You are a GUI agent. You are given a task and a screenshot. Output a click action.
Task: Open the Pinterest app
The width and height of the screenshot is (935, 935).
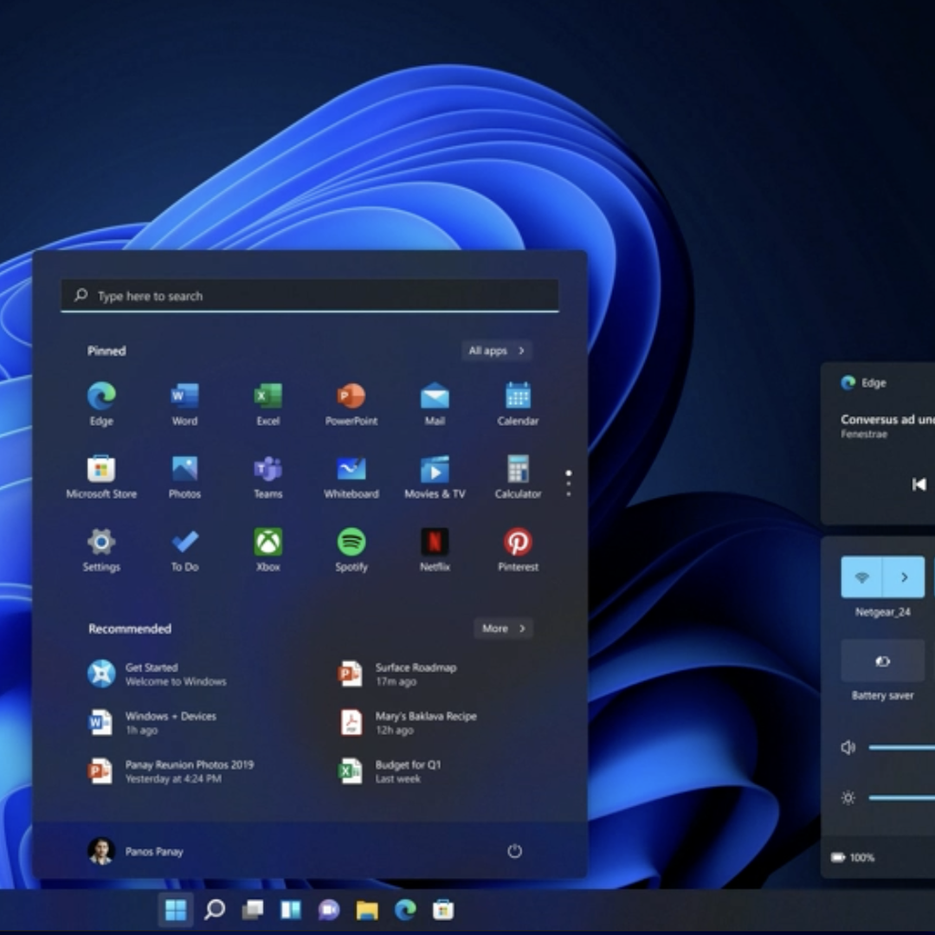point(518,550)
